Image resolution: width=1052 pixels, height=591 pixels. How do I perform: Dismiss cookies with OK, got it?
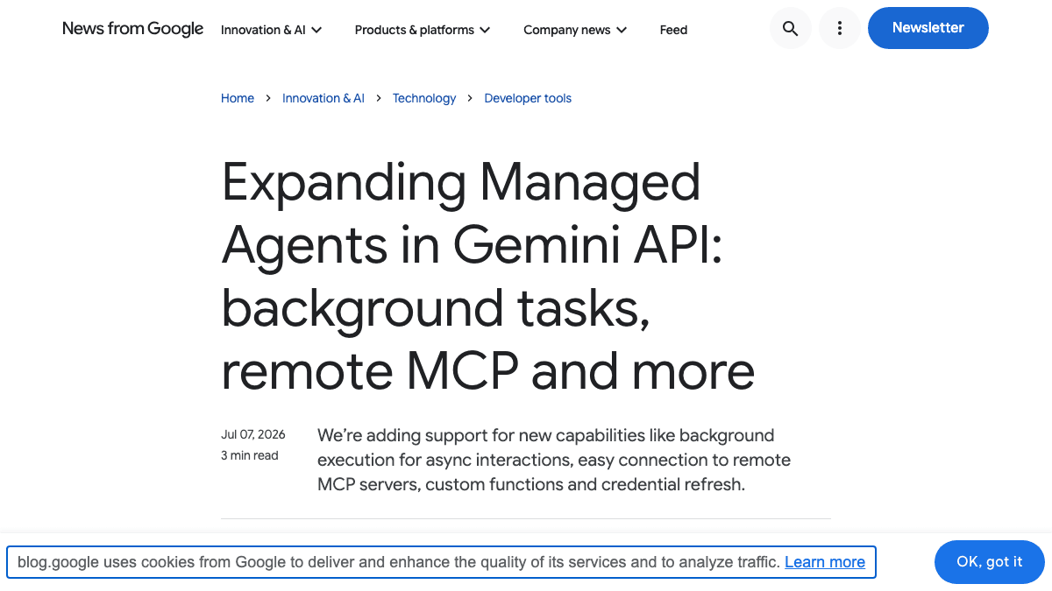pyautogui.click(x=990, y=562)
